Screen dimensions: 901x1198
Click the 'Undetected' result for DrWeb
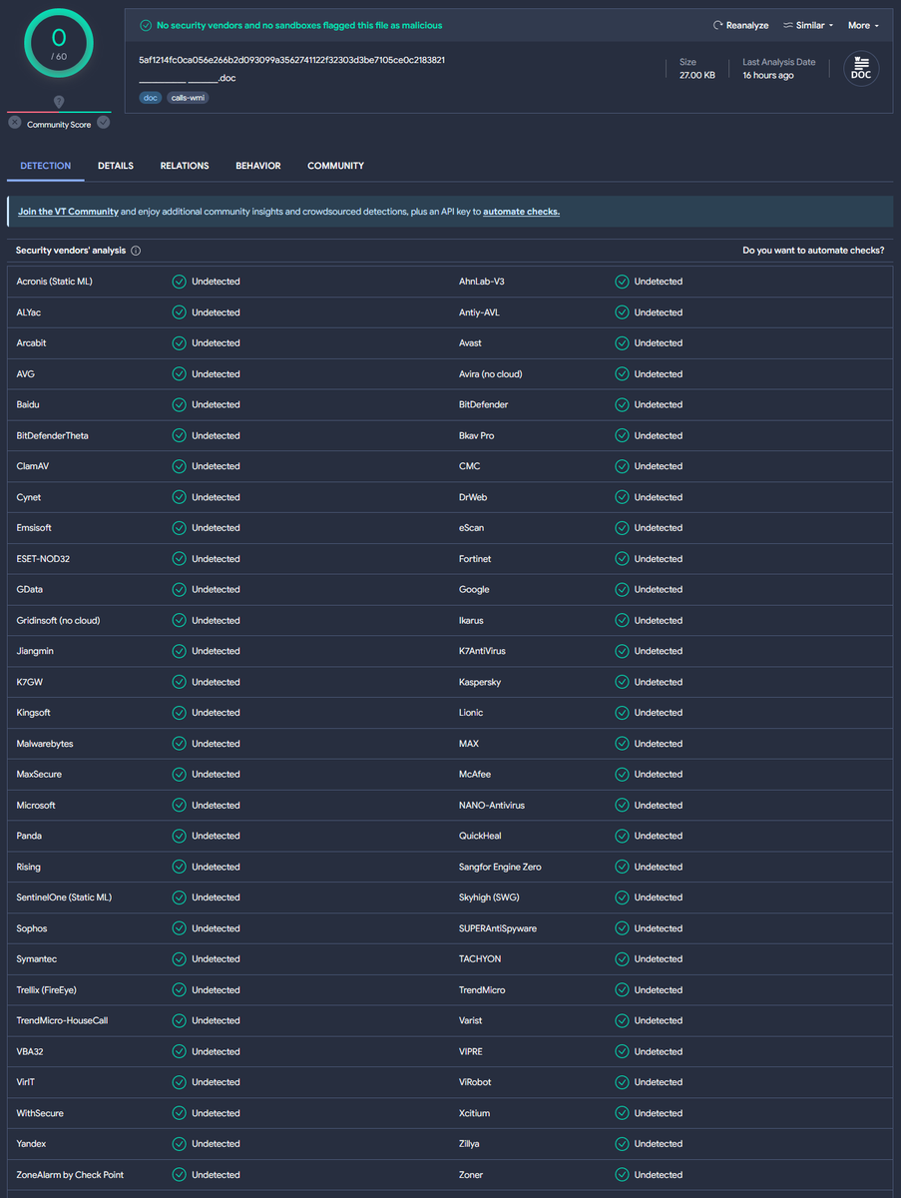tap(658, 497)
